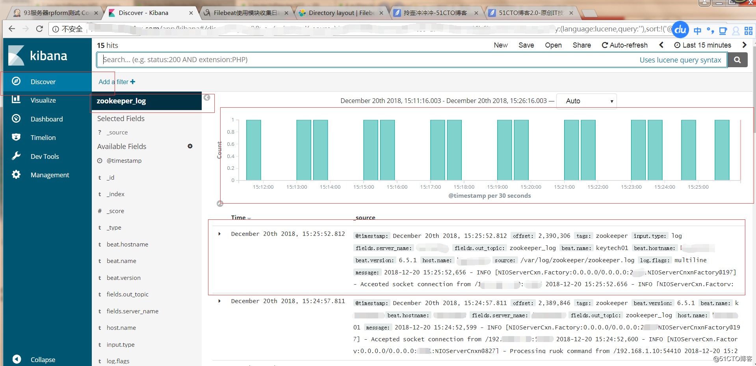Open Available Fields settings gear
756x366 pixels.
[190, 146]
